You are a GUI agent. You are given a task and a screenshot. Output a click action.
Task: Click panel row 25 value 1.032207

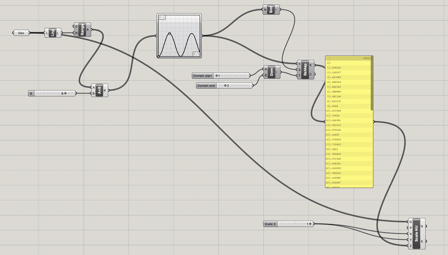point(335,183)
